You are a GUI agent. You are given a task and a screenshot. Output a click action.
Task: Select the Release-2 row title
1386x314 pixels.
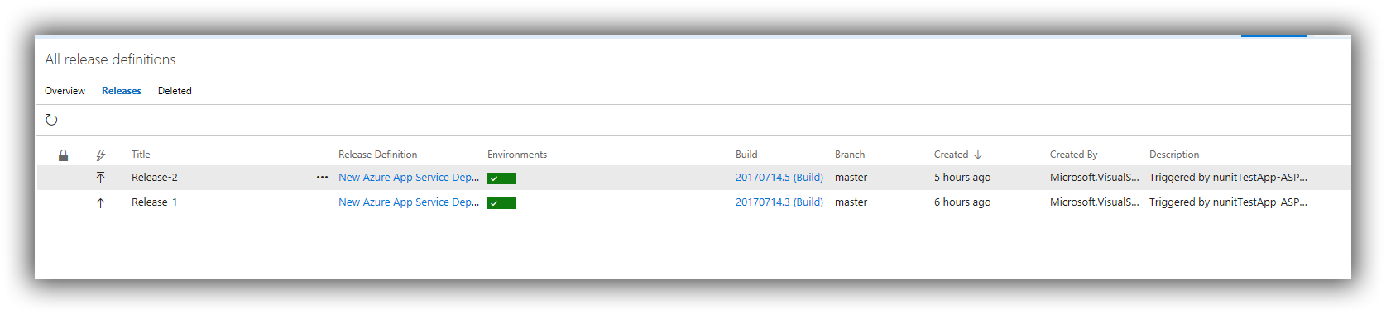pos(154,178)
